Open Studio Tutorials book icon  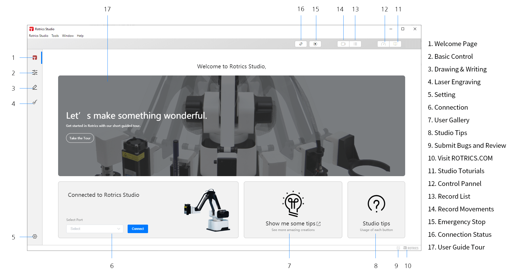click(x=395, y=44)
